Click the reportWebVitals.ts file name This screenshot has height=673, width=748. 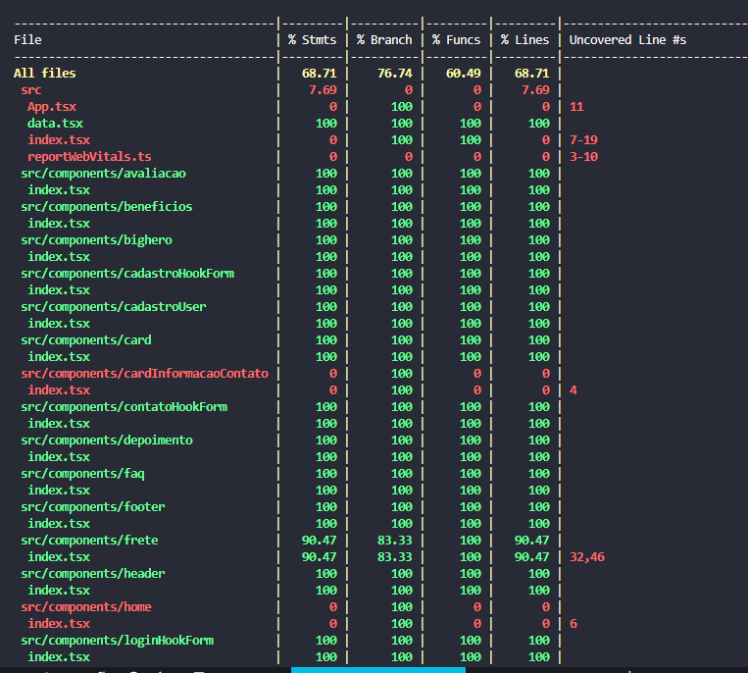coord(89,157)
